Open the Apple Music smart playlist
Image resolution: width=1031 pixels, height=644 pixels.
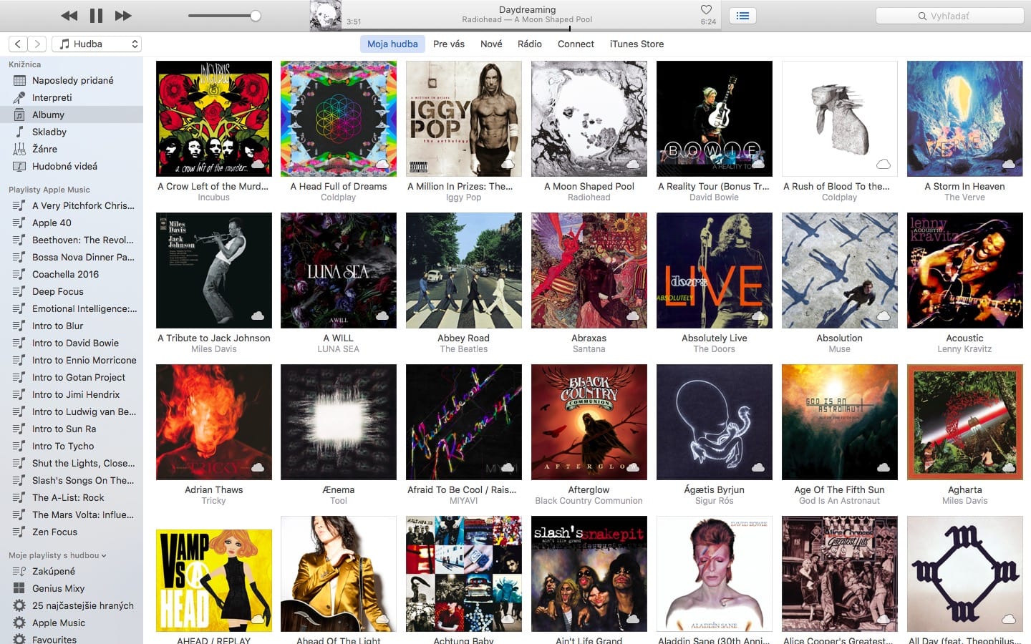tap(72, 623)
